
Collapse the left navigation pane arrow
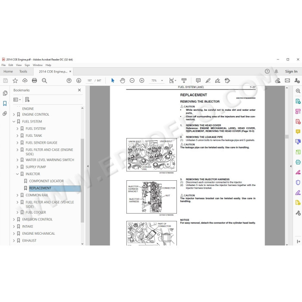[88, 166]
